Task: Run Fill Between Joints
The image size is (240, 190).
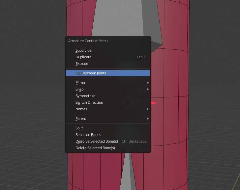Action: (91, 73)
